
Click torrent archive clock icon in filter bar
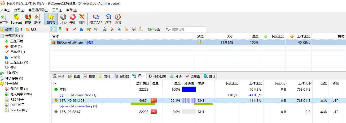click(x=105, y=29)
